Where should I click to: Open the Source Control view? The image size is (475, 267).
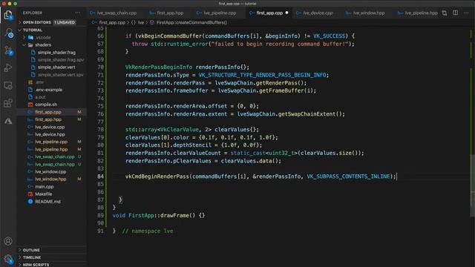tap(8, 50)
